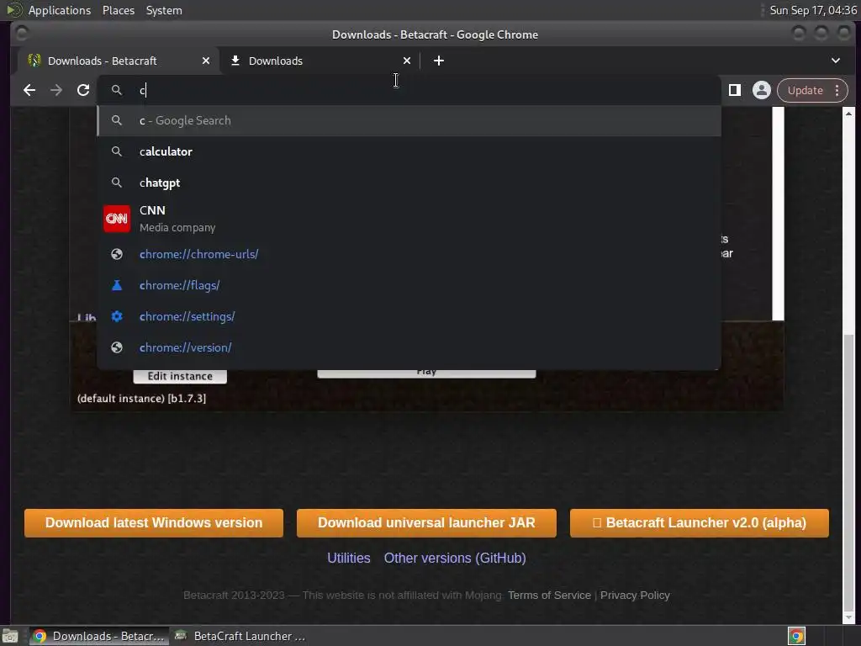Click the omnibox search magnifier icon
This screenshot has width=861, height=646.
tap(116, 89)
